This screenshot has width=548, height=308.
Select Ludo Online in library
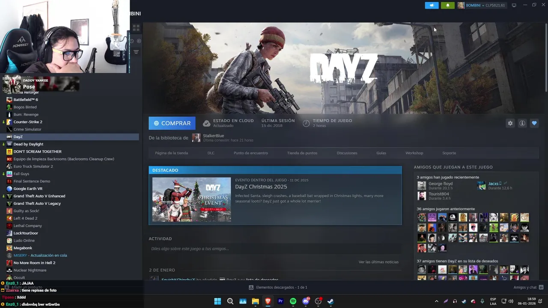pos(24,240)
